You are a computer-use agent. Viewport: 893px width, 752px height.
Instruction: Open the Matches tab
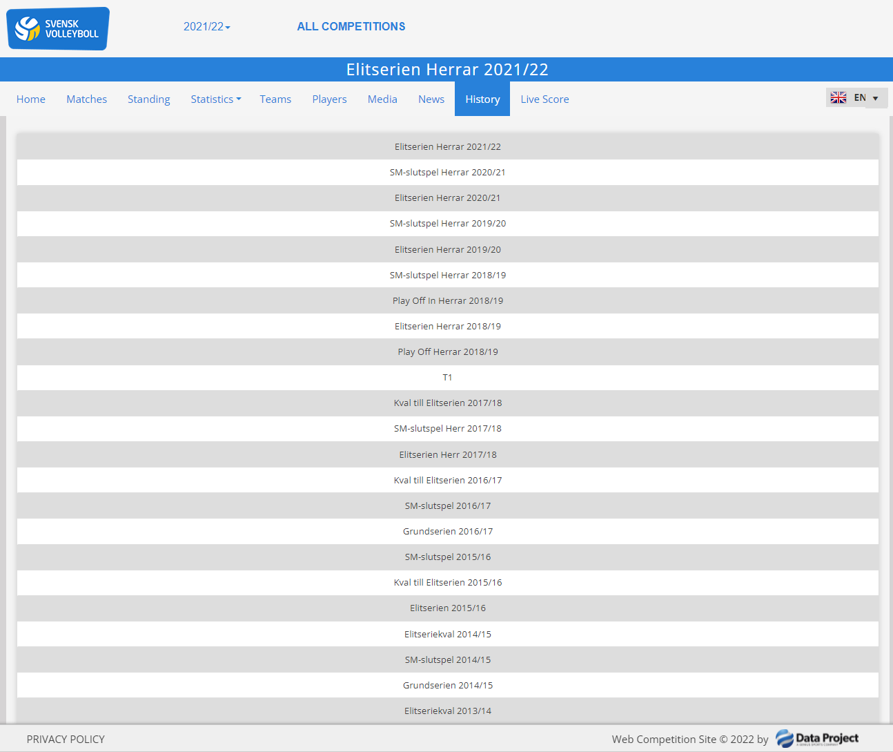(87, 99)
